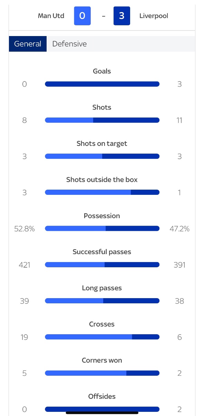
Task: Select the 52.8% possession value
Action: coord(25,229)
